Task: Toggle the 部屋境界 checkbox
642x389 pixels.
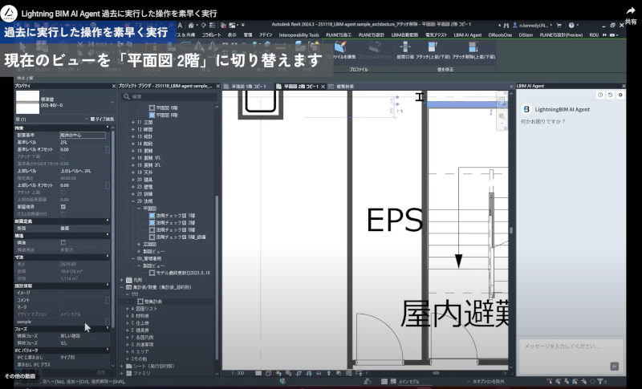Action: [64, 206]
